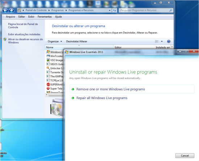Image resolution: width=199 pixels, height=161 pixels.
Task: Select the Unlocker program row
Action: tap(55, 68)
